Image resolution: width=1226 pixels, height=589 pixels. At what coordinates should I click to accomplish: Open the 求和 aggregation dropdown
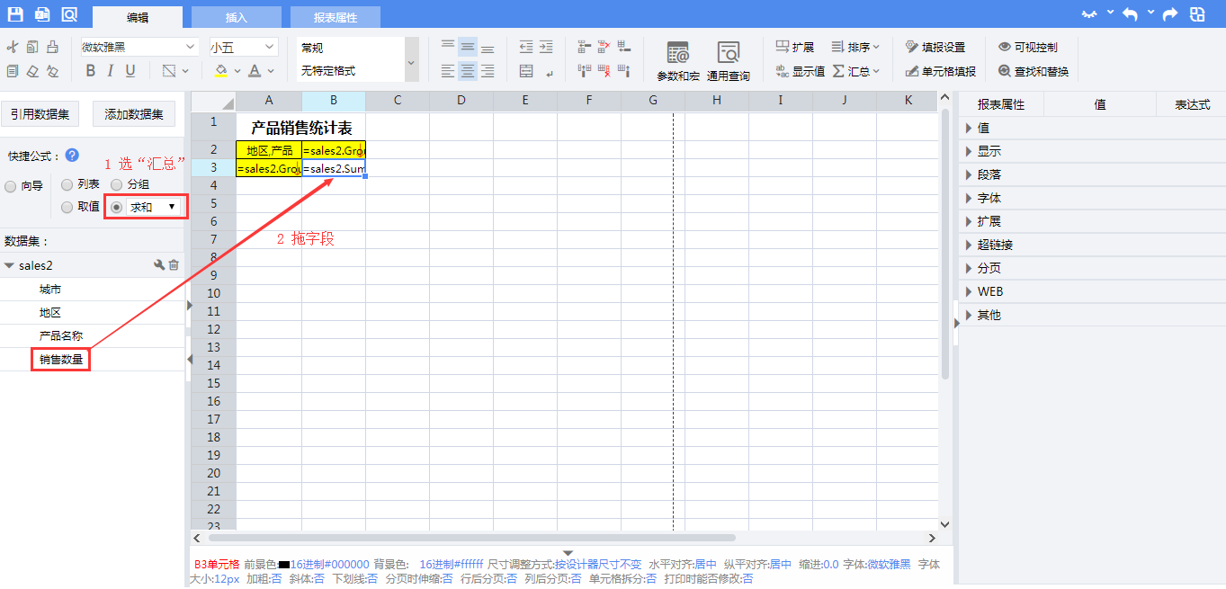click(x=153, y=207)
